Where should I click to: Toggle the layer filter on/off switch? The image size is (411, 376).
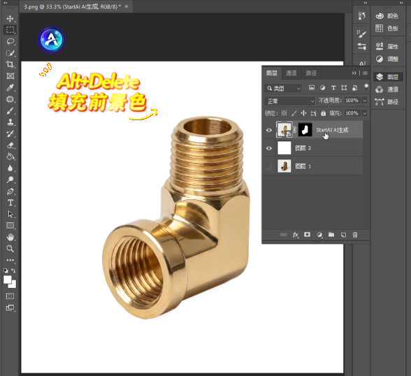(366, 87)
